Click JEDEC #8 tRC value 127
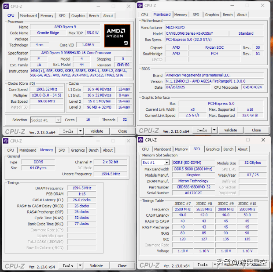This screenshot has height=272, width=273. [x=204, y=239]
